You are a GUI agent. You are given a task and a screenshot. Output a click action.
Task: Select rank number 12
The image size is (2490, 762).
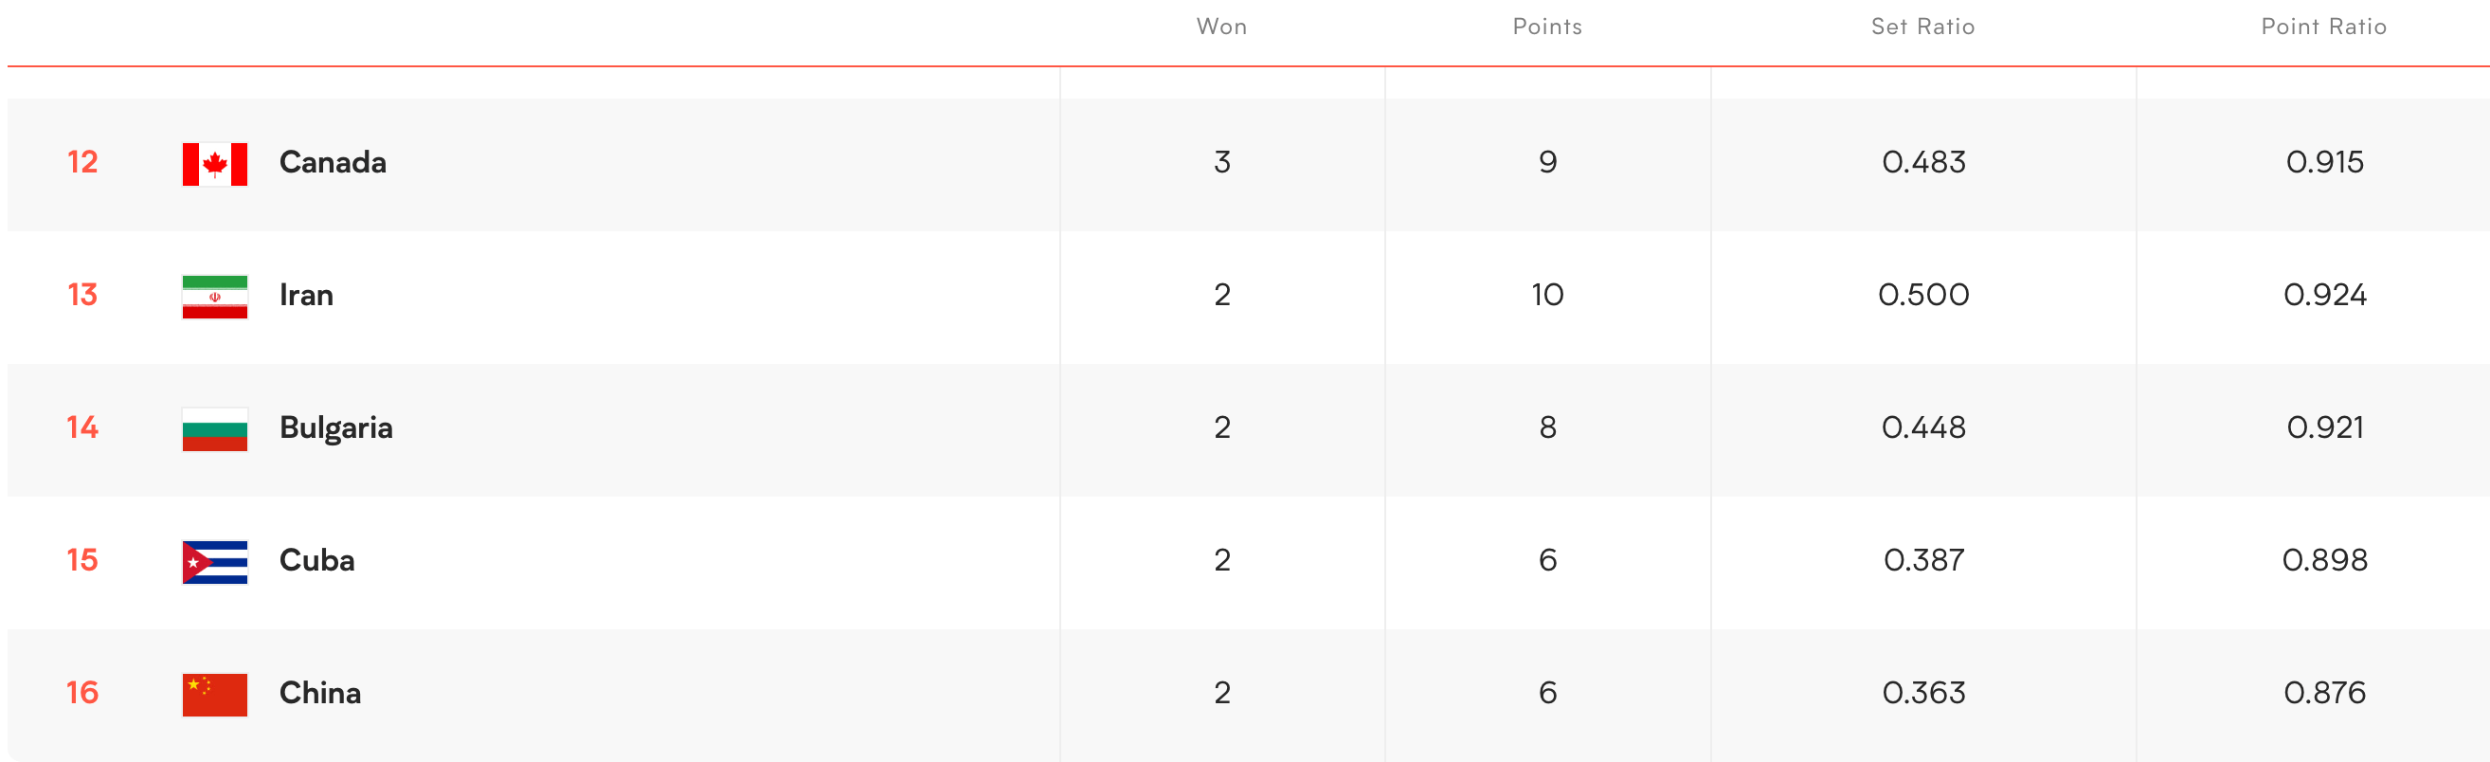point(82,162)
